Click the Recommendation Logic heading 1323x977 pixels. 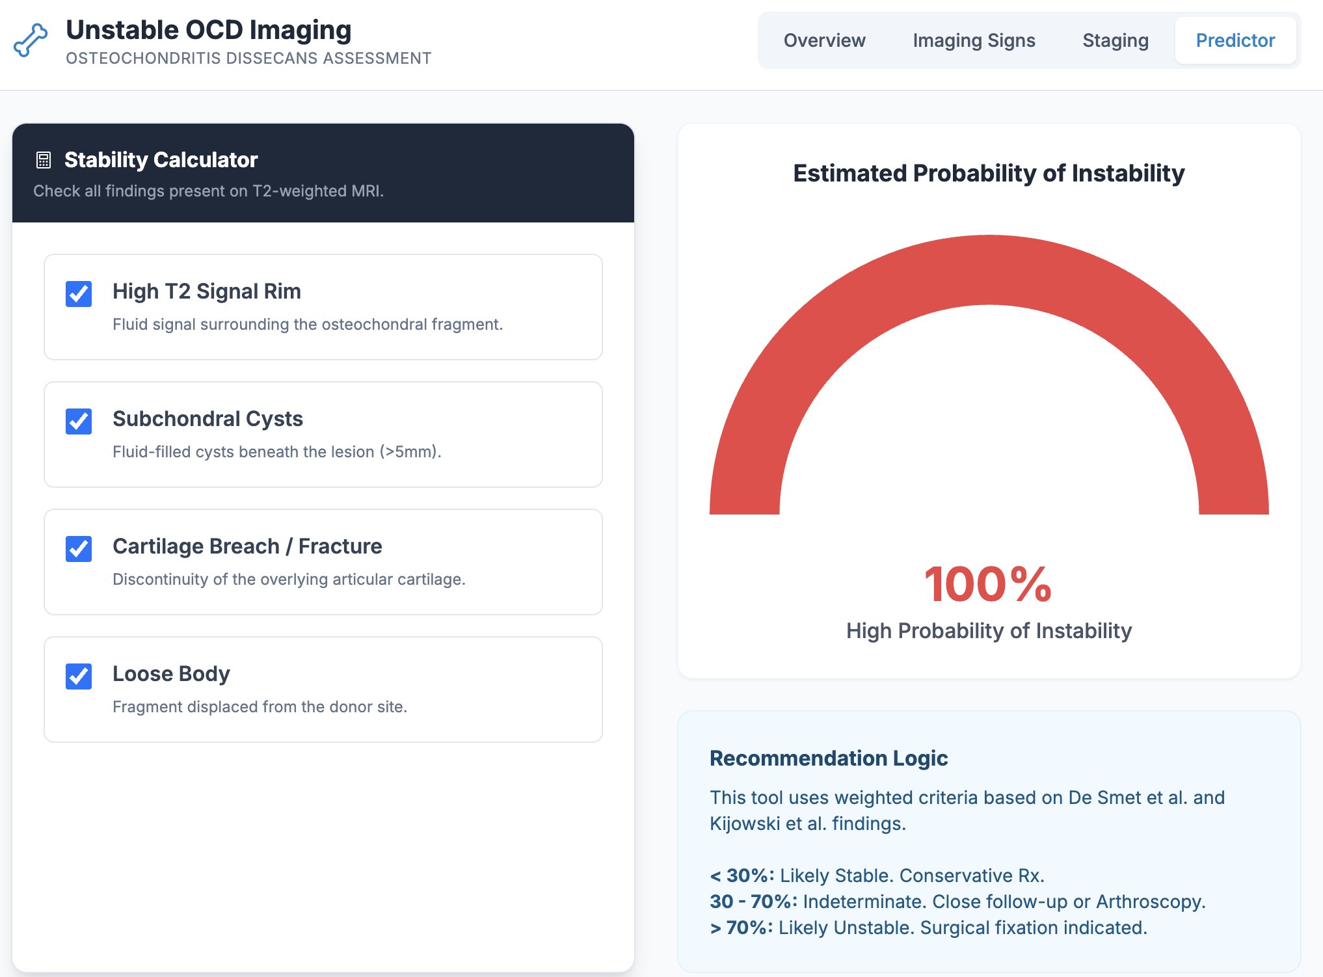tap(828, 758)
